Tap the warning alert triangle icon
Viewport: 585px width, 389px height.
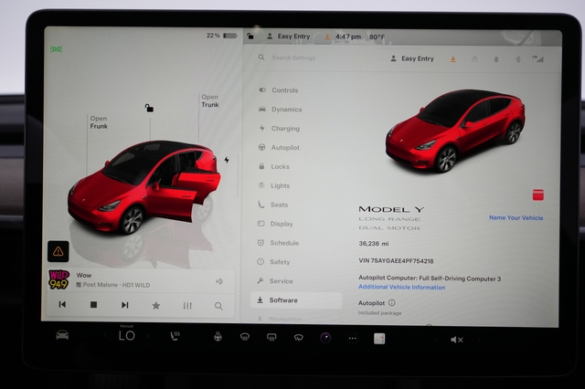coord(58,251)
